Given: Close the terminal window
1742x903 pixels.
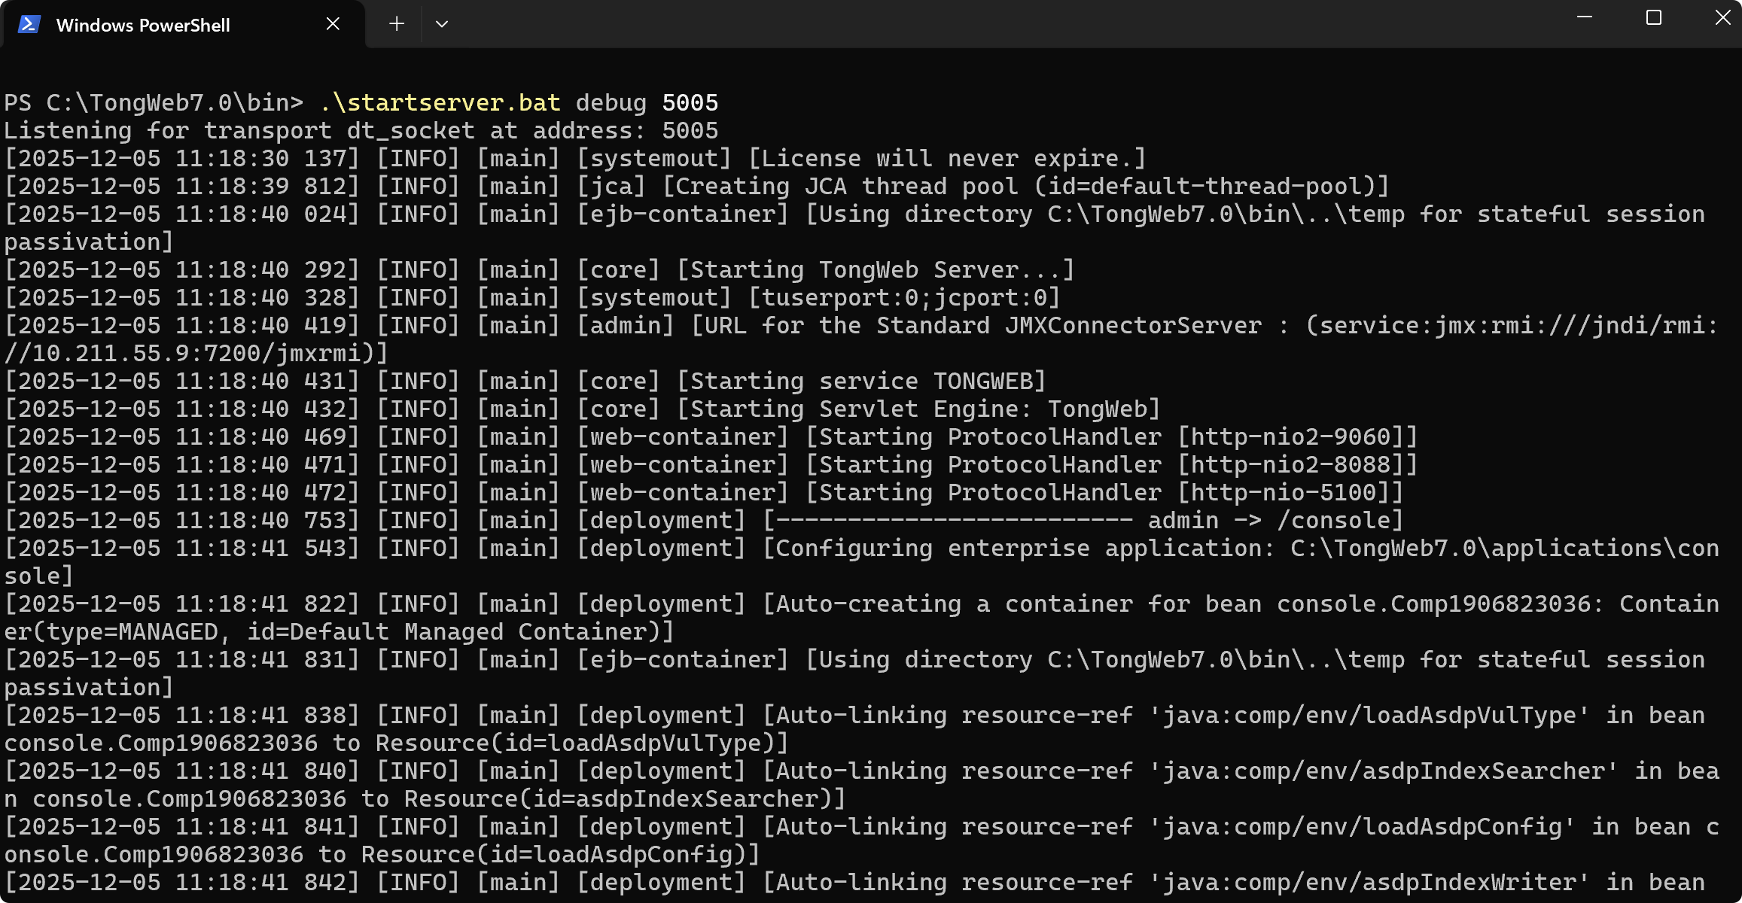Looking at the screenshot, I should tap(1722, 17).
